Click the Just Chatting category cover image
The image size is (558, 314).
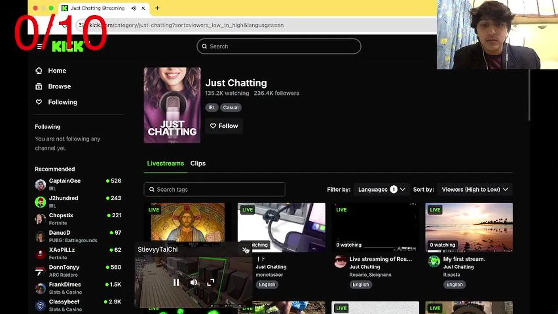click(172, 105)
